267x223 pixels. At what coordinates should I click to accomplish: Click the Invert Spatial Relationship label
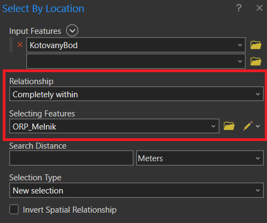(69, 210)
